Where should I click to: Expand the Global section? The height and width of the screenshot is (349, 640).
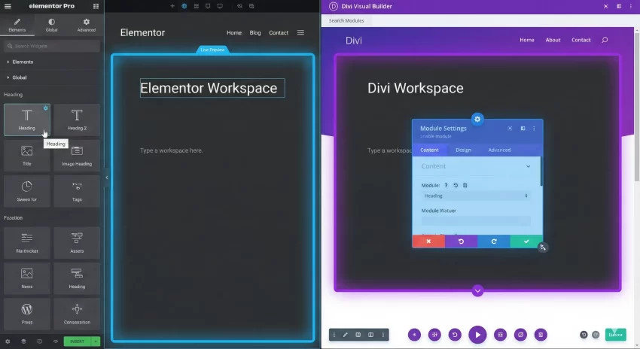tap(17, 77)
